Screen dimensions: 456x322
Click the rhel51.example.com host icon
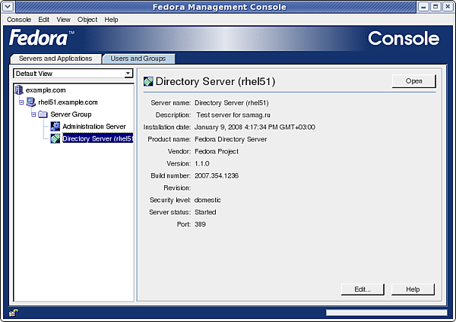coord(30,103)
